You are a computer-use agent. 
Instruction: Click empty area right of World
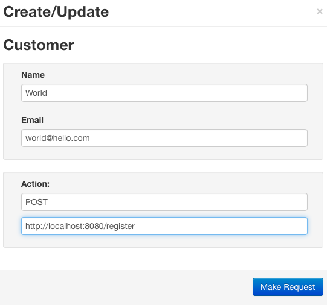177,93
